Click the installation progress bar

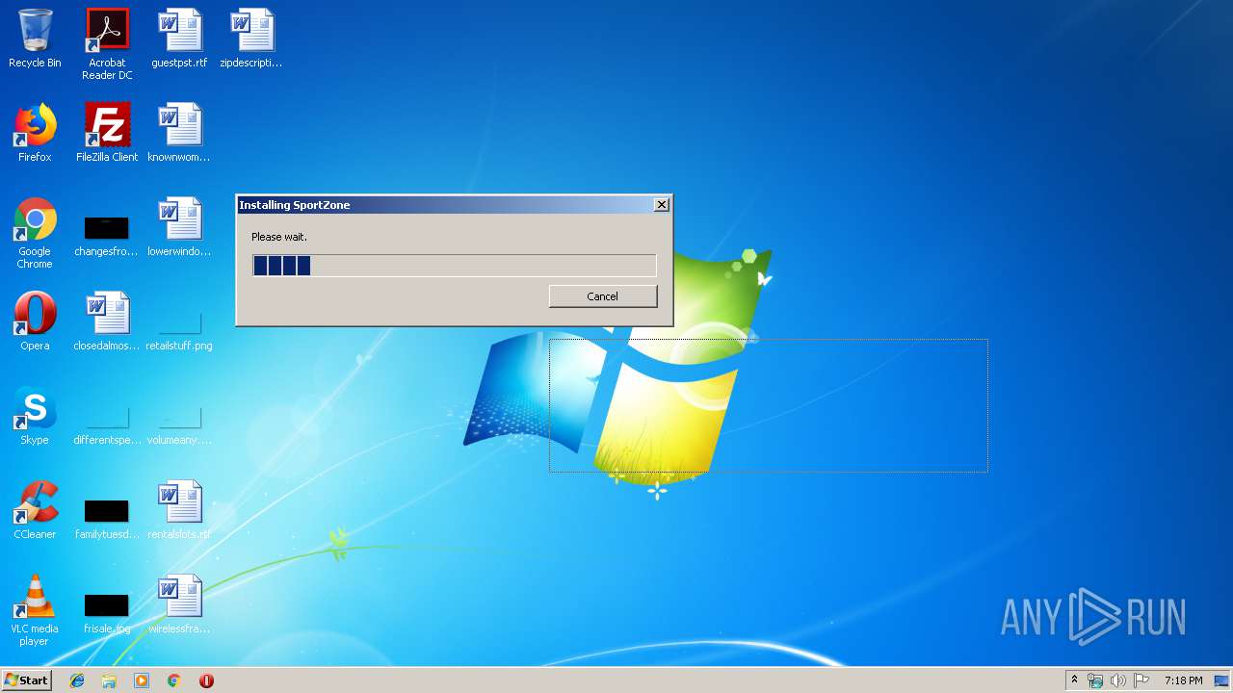click(x=455, y=266)
